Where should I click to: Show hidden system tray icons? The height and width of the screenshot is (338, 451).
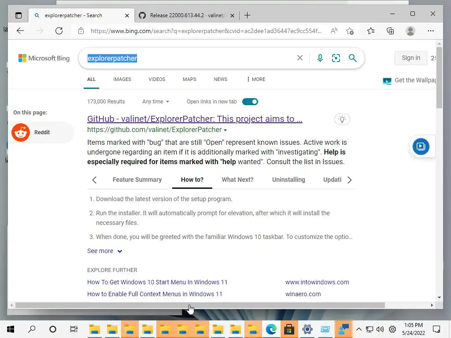pos(359,329)
